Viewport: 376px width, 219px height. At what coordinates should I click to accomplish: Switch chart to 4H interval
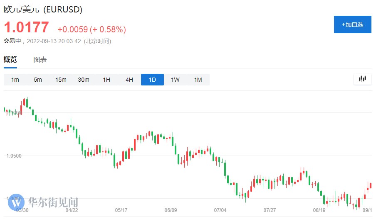[129, 80]
